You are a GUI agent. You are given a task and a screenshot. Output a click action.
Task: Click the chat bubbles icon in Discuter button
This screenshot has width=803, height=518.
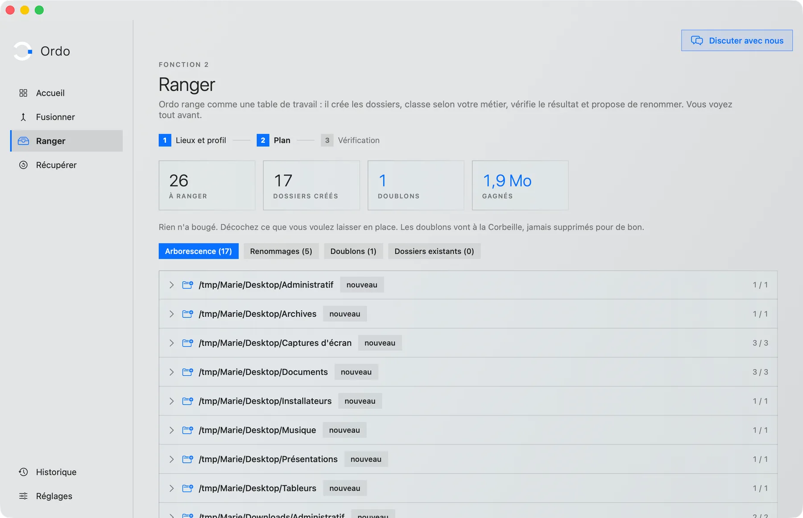[697, 41]
